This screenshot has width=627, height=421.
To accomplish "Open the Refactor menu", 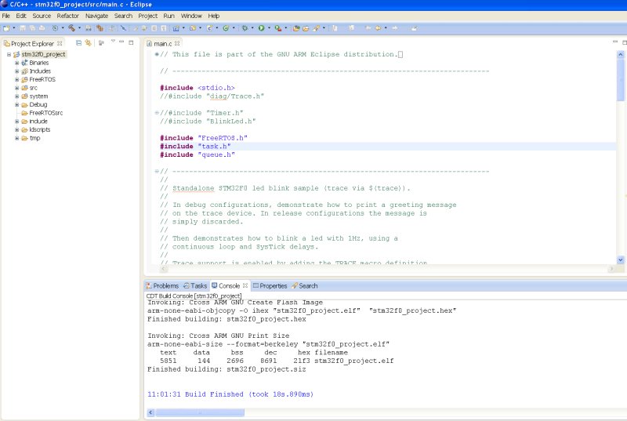I will [x=67, y=16].
